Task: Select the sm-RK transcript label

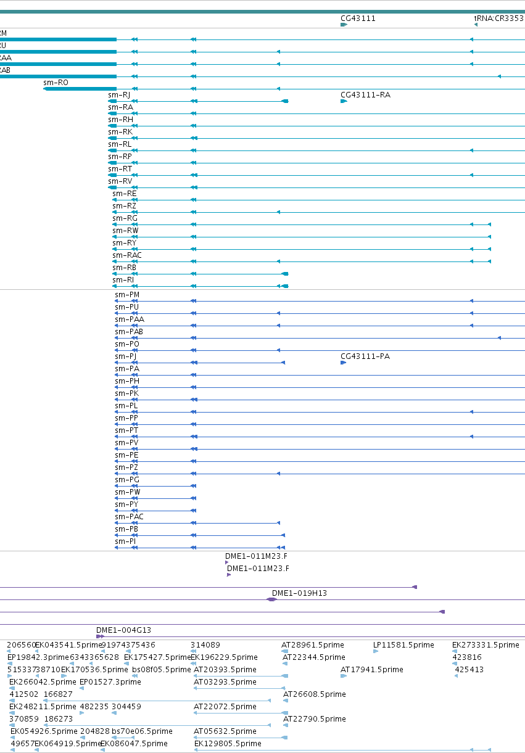Action: click(120, 132)
